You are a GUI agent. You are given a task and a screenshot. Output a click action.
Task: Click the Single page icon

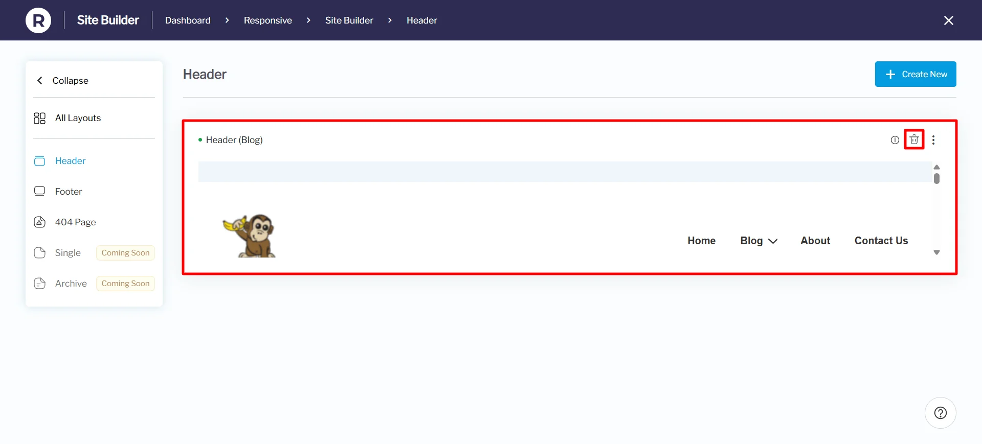coord(39,253)
